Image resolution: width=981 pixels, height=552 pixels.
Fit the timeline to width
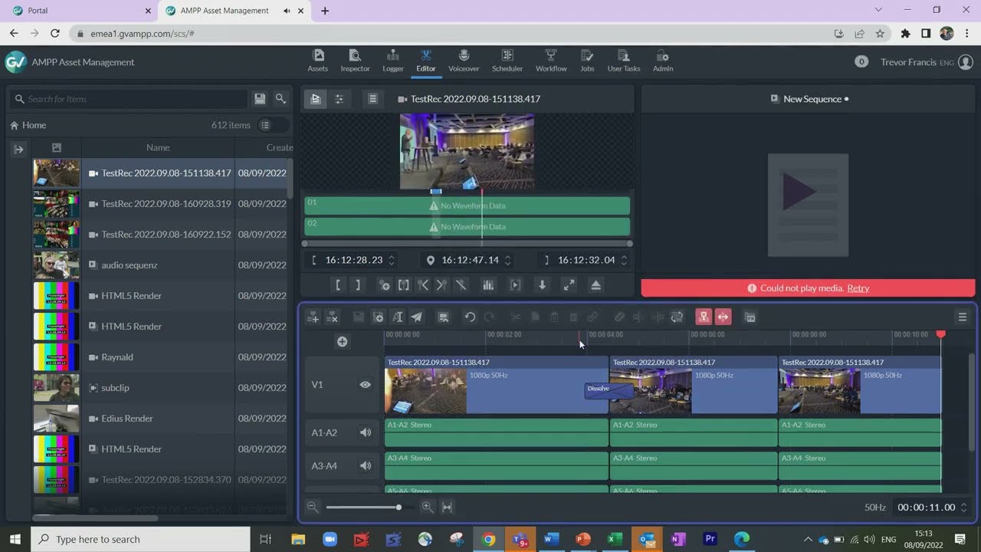(x=447, y=507)
